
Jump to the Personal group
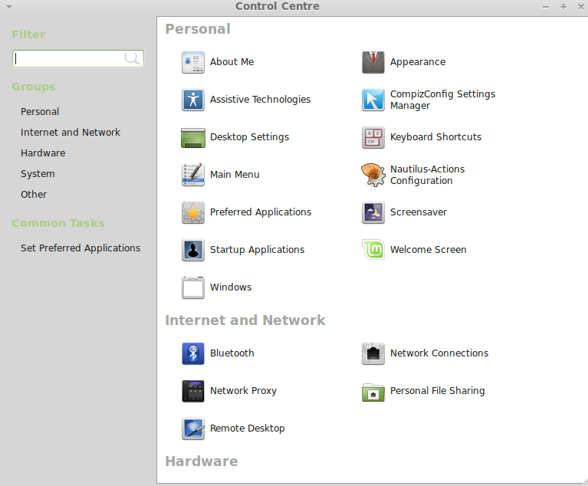(x=40, y=112)
